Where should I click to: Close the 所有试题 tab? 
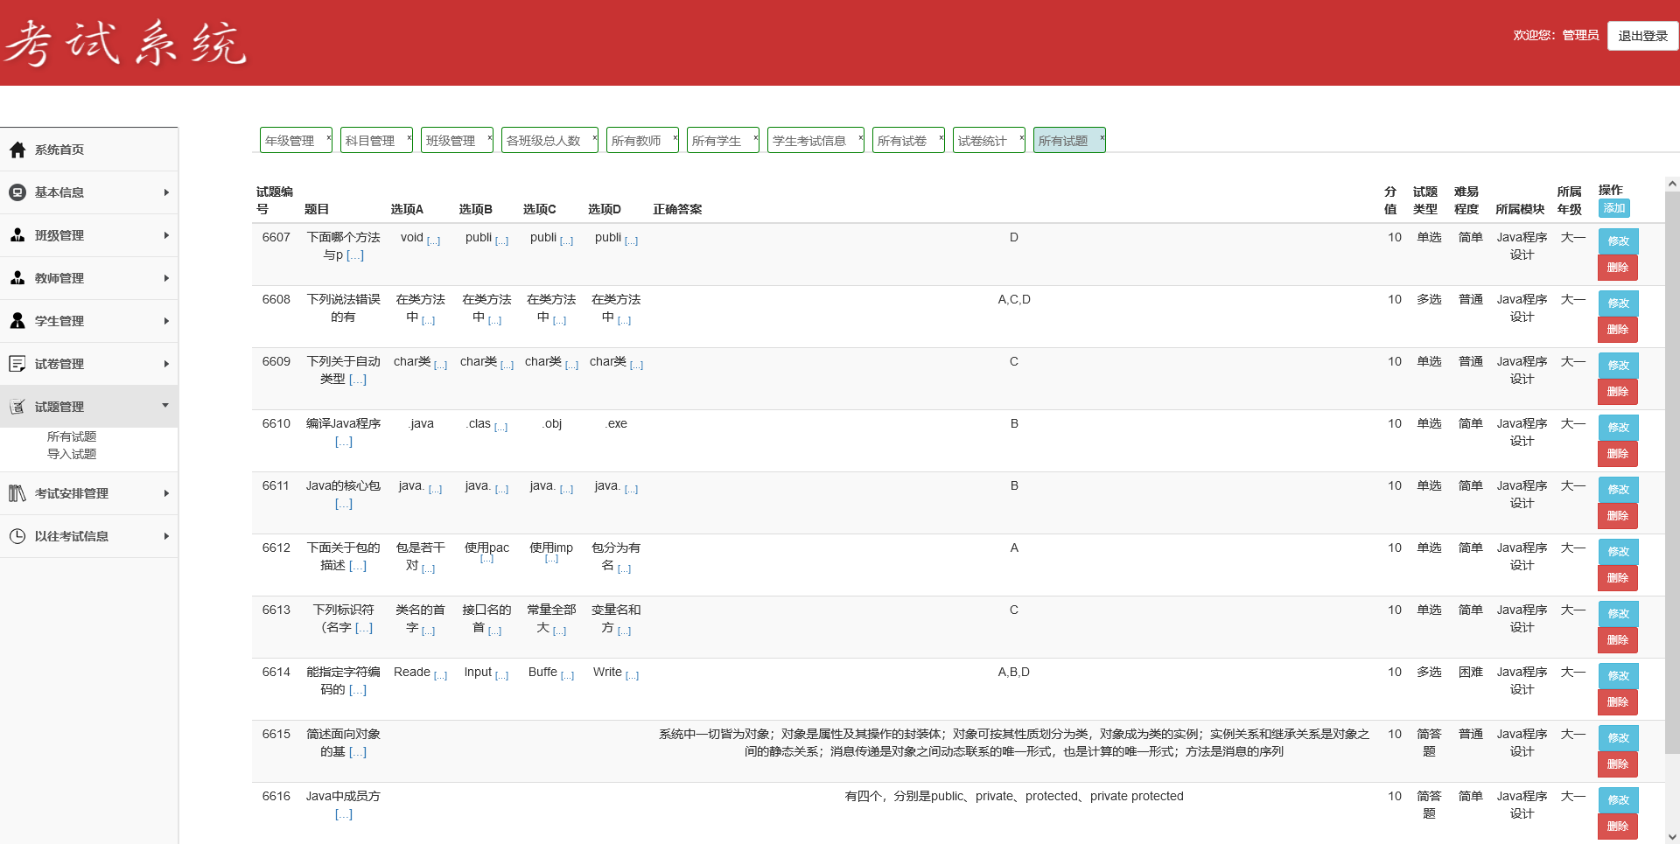click(x=1102, y=137)
